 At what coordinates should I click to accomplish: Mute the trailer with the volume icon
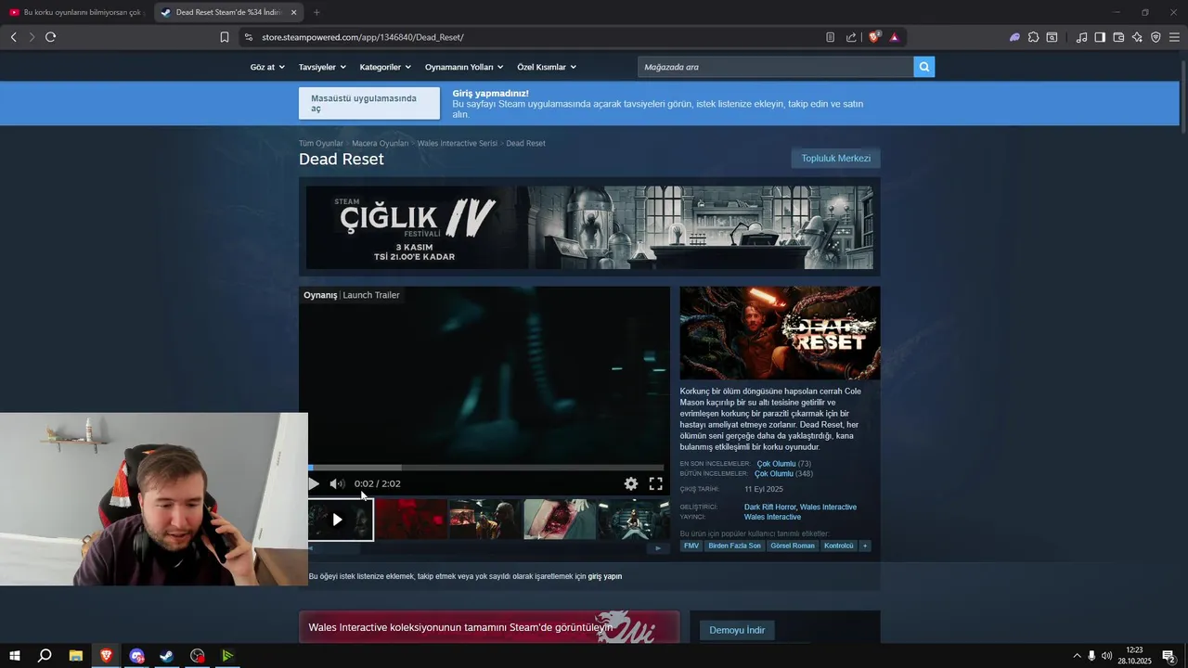(337, 483)
